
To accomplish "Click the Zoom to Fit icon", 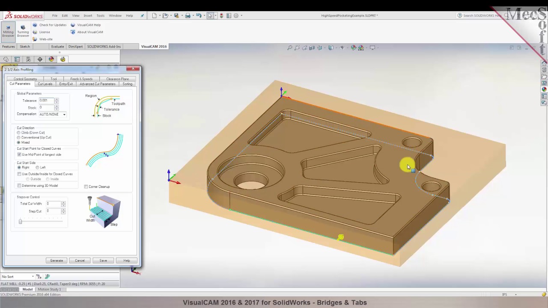I will pyautogui.click(x=290, y=48).
